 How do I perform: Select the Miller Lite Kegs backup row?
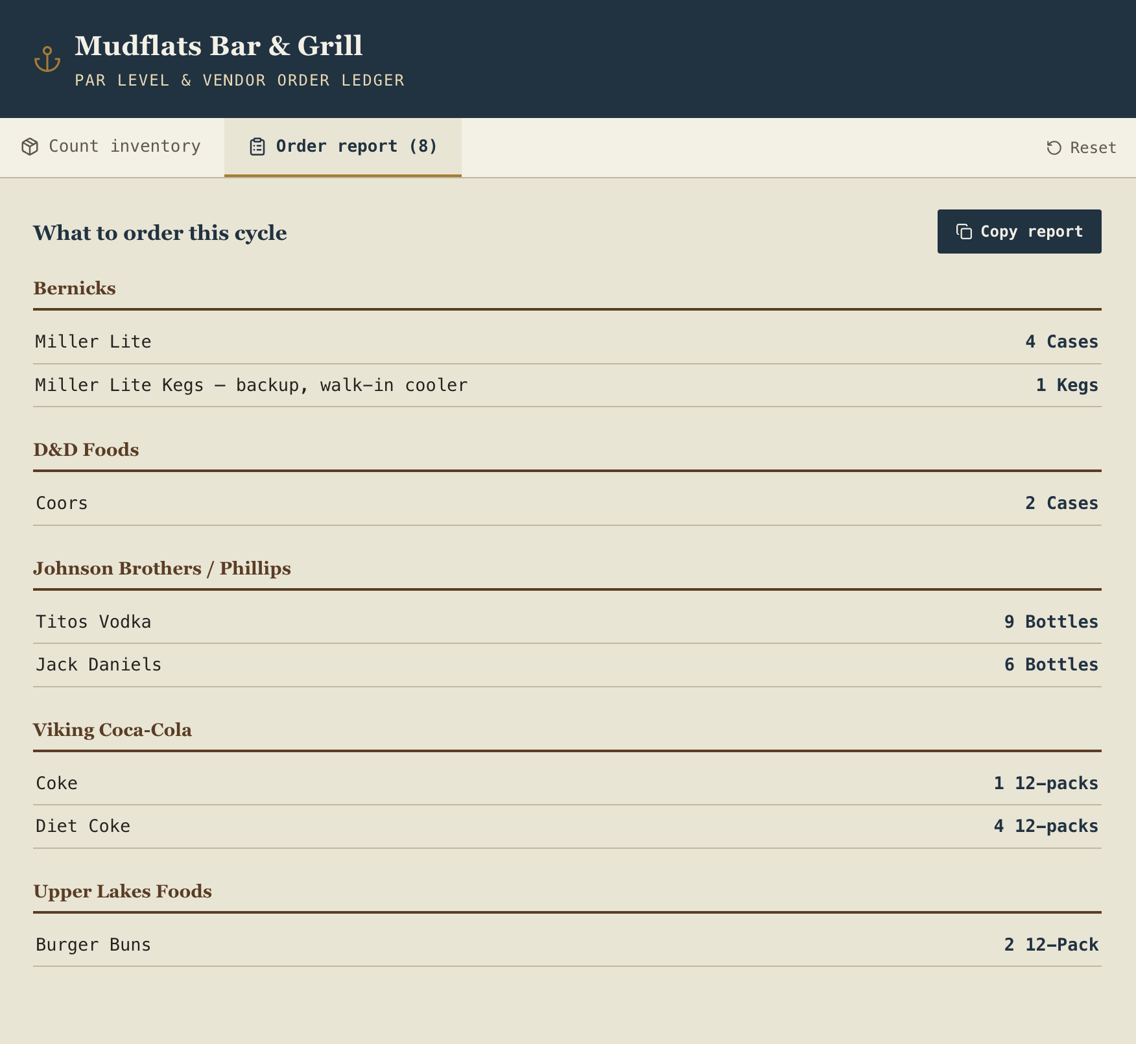point(567,385)
